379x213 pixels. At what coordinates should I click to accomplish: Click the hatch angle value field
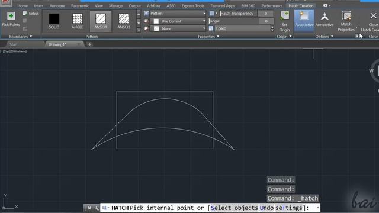tap(266, 21)
